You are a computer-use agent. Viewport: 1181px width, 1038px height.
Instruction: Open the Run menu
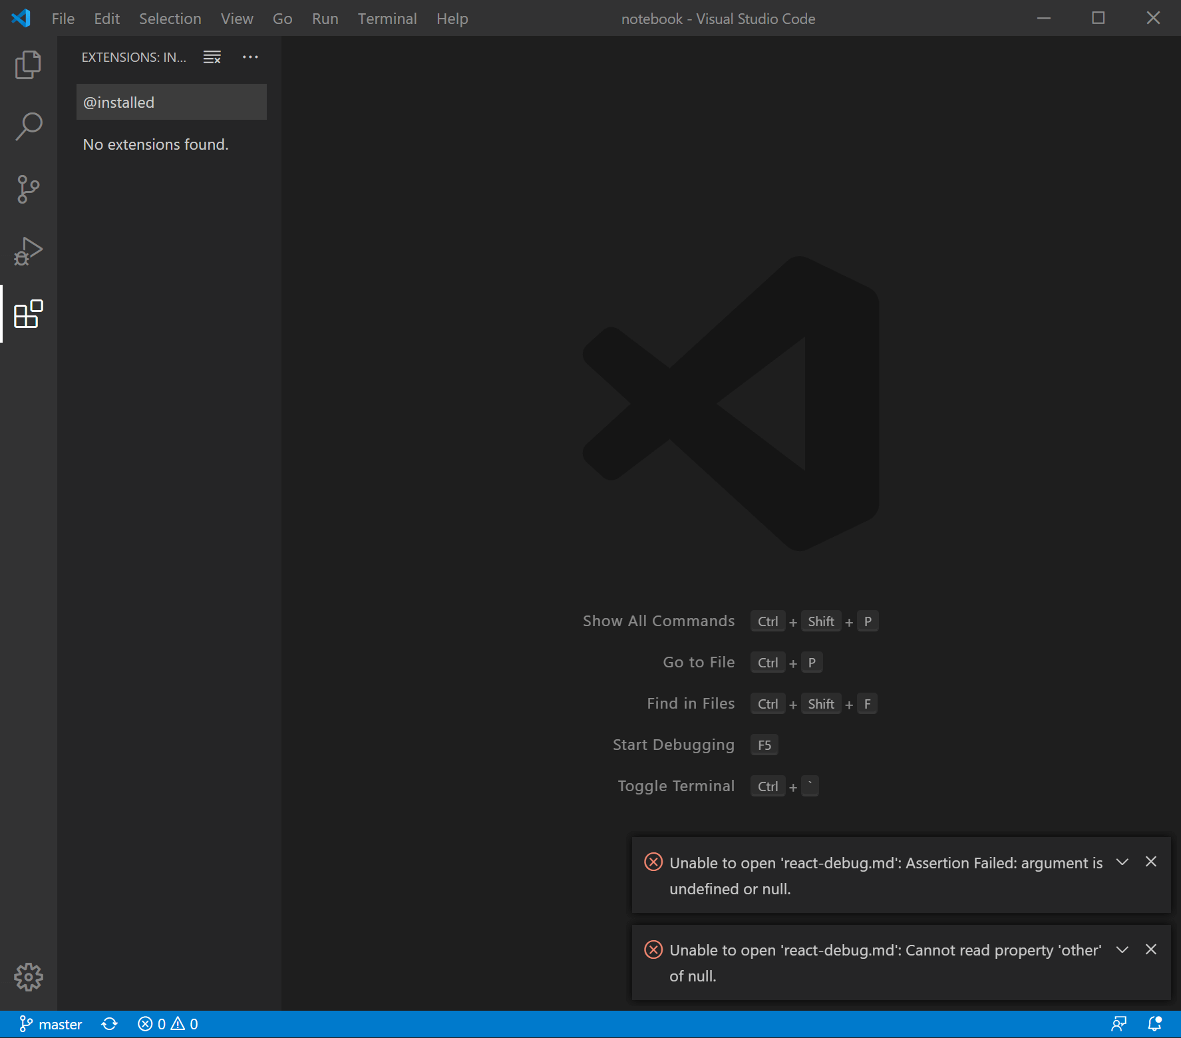[325, 19]
